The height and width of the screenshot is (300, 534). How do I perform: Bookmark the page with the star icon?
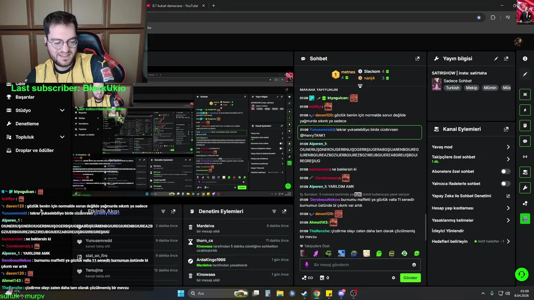click(479, 17)
